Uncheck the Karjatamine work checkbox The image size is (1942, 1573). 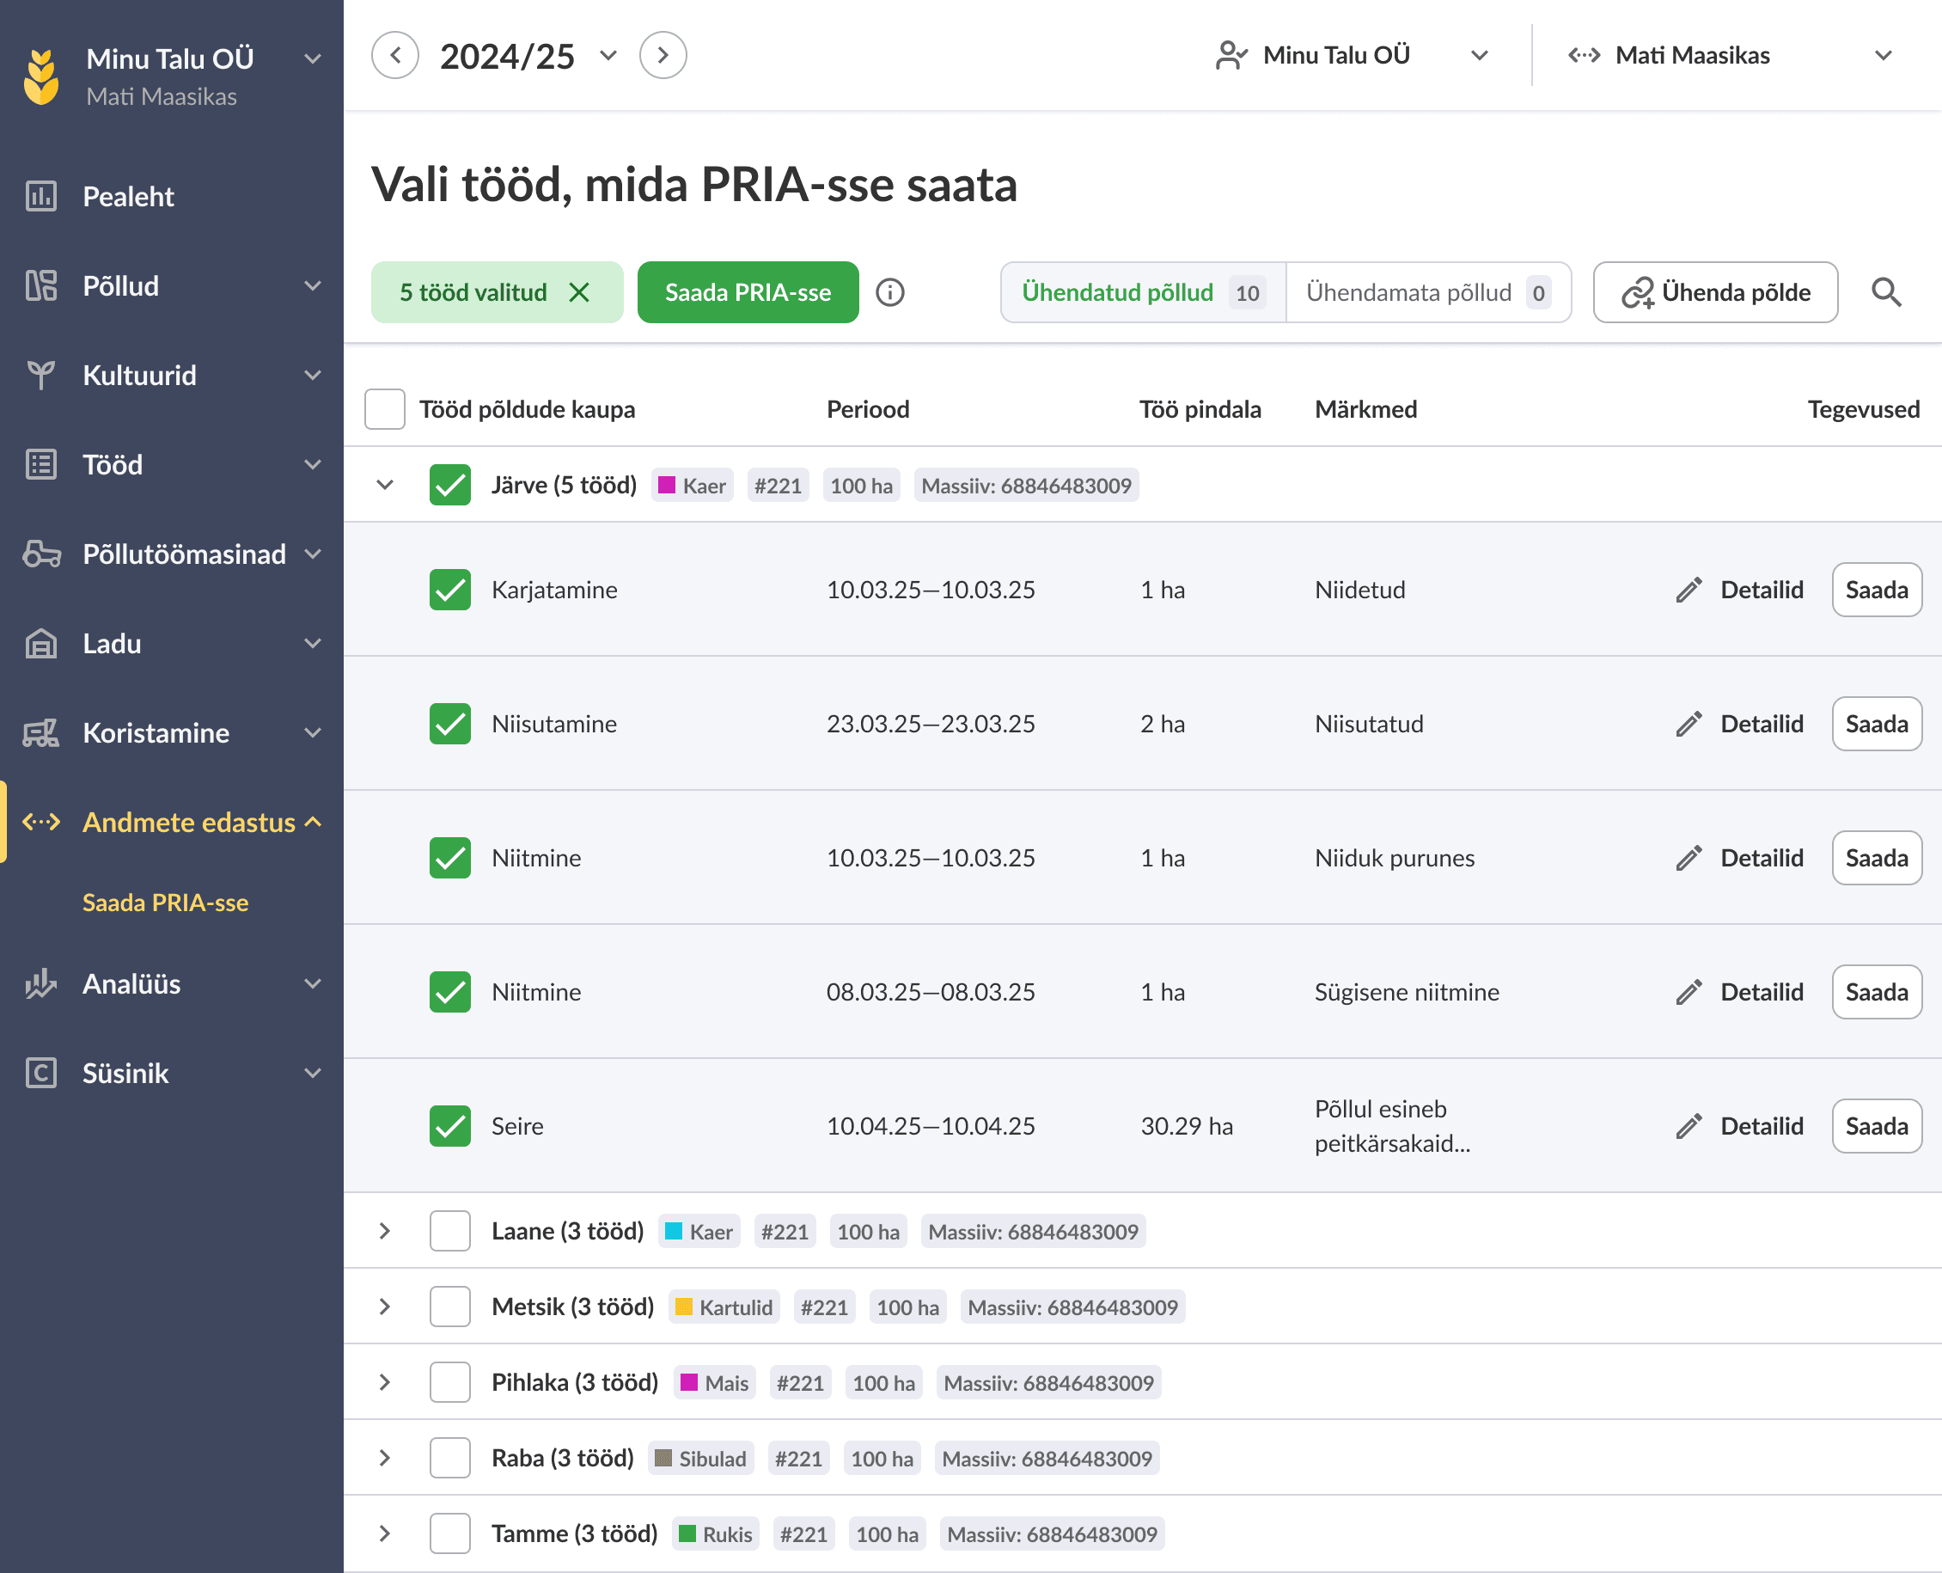pyautogui.click(x=450, y=590)
